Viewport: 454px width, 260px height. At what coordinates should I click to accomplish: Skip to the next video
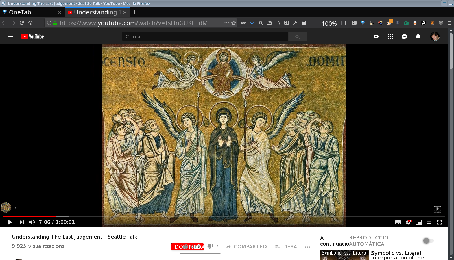[22, 222]
